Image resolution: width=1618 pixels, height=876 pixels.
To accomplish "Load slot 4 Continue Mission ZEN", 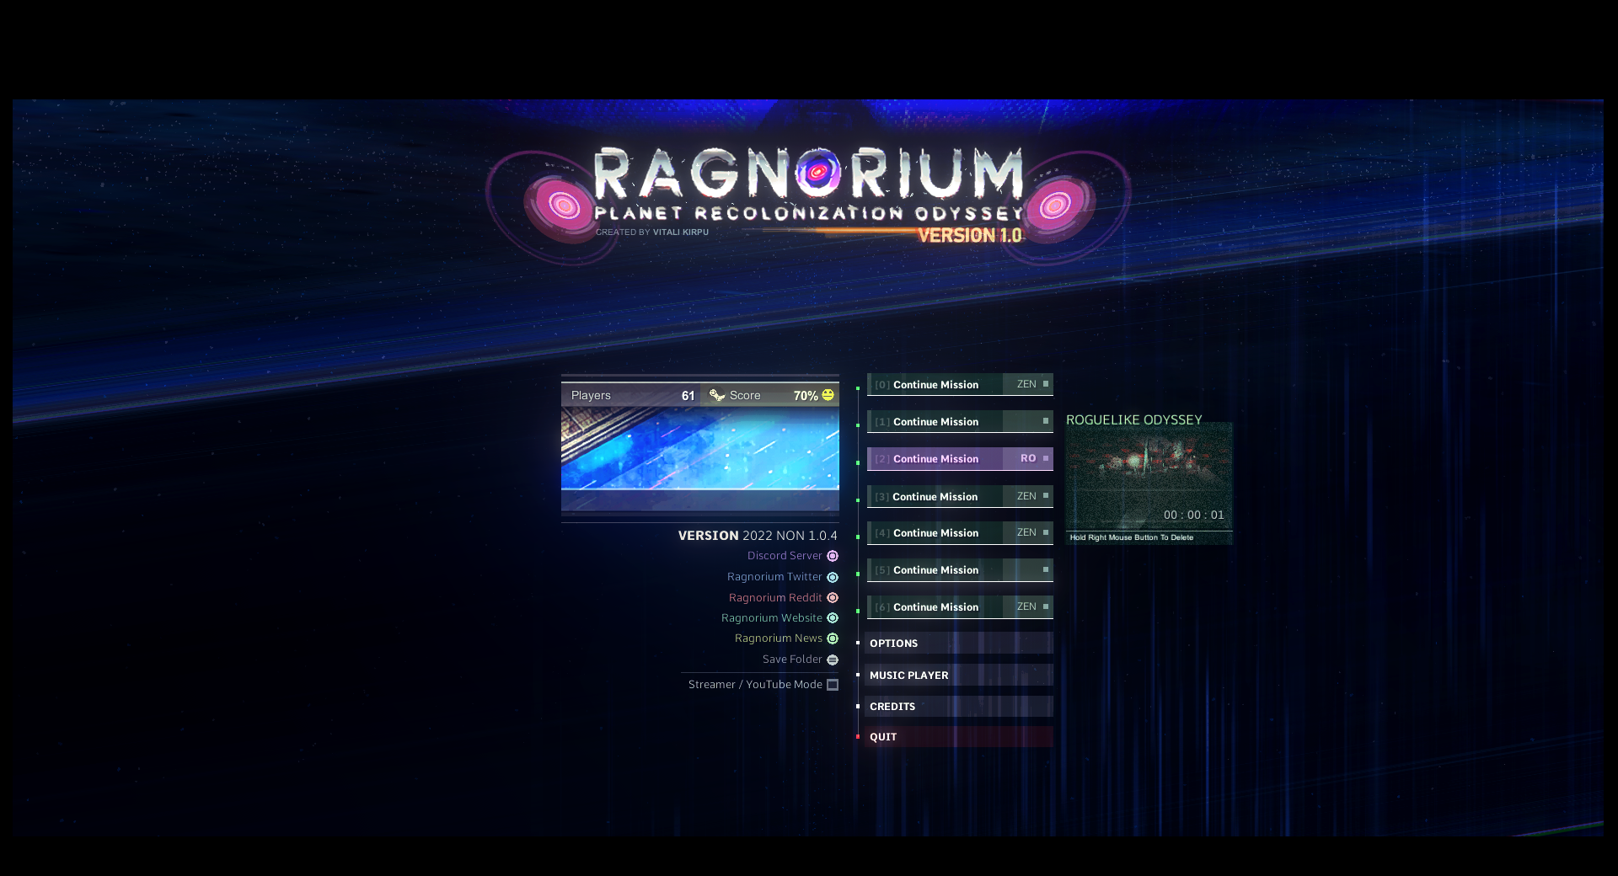I will click(959, 533).
